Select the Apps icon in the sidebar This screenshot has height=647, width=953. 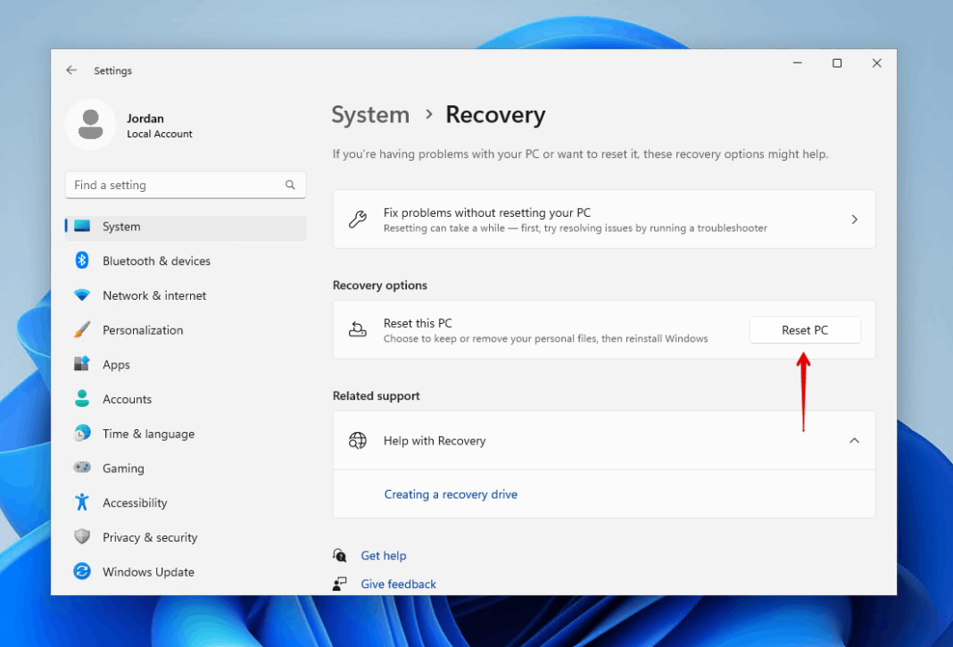[x=81, y=364]
